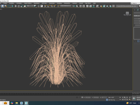Activate the Select and Move tool
The image size is (140, 105).
pyautogui.click(x=15, y=6)
